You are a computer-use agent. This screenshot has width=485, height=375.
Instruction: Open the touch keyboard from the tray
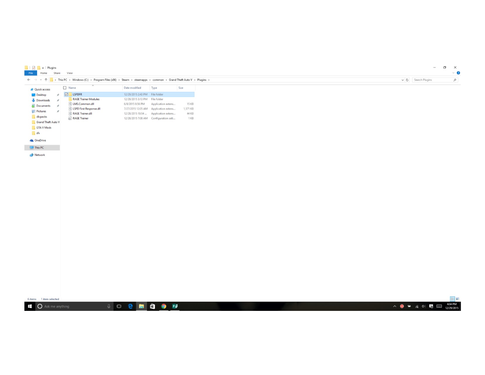[x=439, y=306]
